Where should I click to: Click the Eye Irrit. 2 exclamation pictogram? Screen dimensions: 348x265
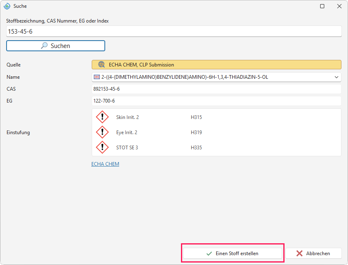click(x=102, y=132)
